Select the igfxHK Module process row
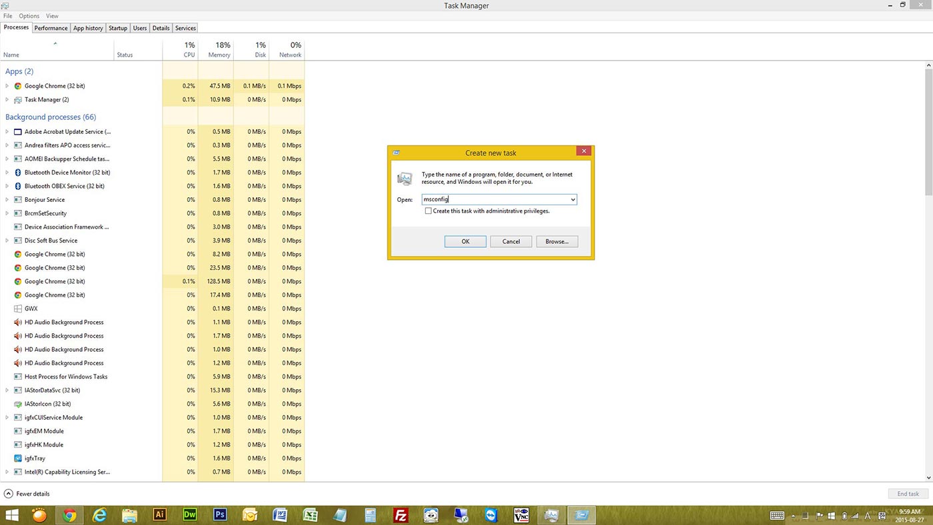 pos(152,444)
